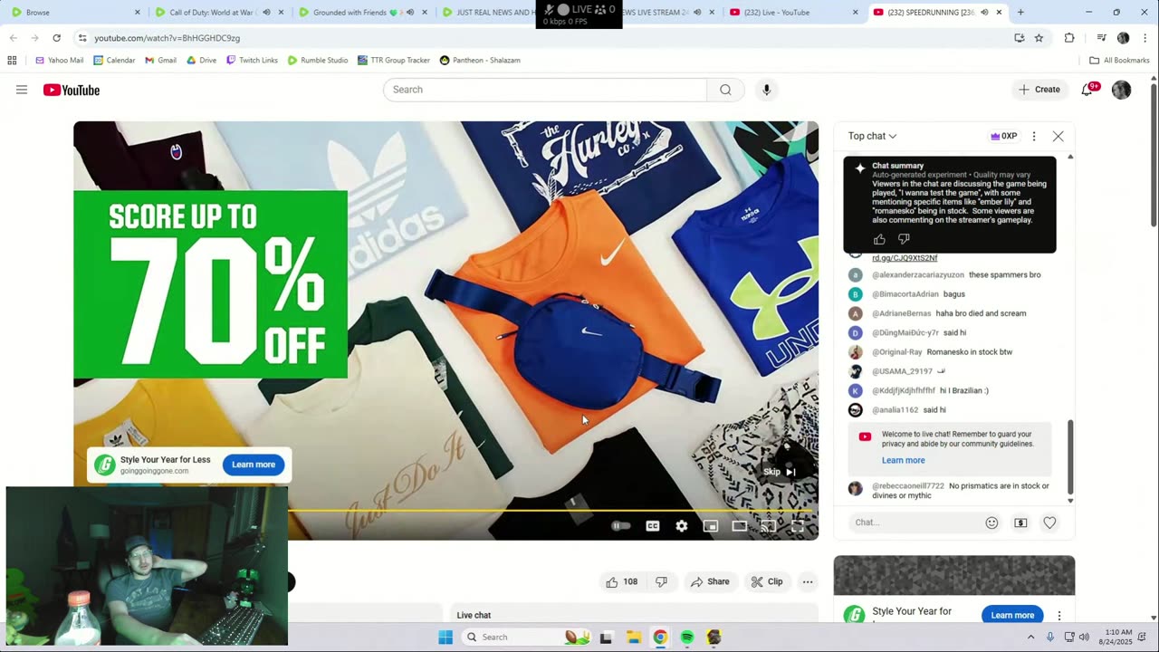Open the Windows Start menu
This screenshot has height=652, width=1159.
[445, 638]
